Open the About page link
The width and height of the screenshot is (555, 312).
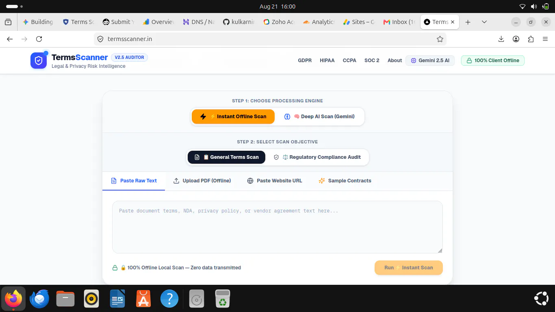(395, 61)
